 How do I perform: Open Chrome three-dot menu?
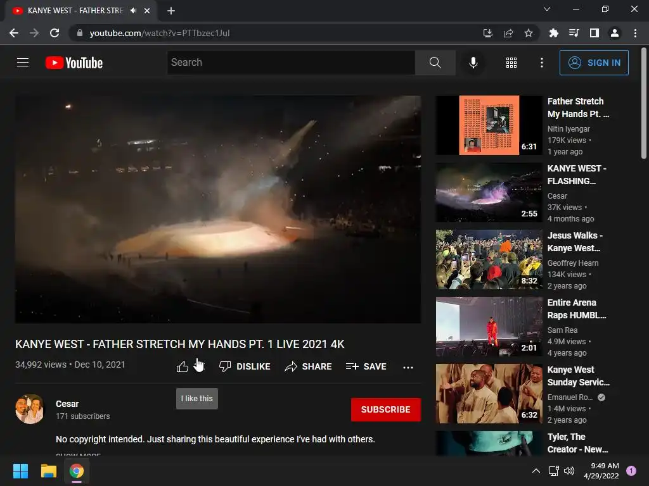click(x=635, y=33)
